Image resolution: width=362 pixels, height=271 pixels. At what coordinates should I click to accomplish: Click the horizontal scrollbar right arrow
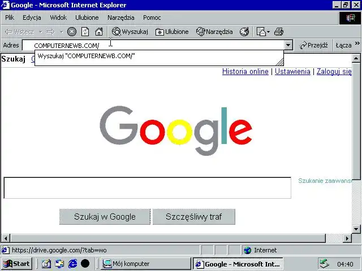point(347,238)
